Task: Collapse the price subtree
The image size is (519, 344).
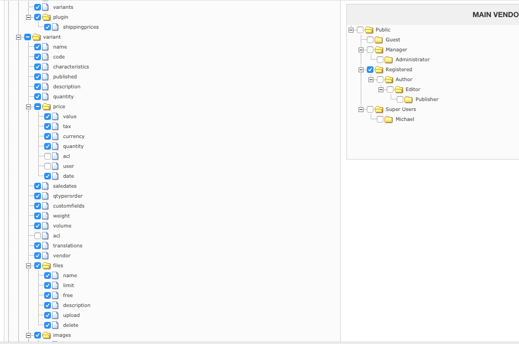Action: click(28, 107)
